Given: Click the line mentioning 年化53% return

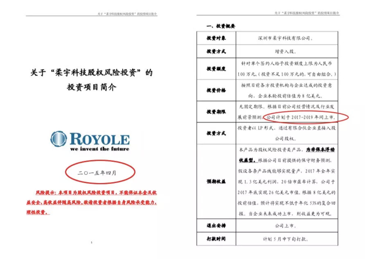Looking at the screenshot, I should 286,203.
